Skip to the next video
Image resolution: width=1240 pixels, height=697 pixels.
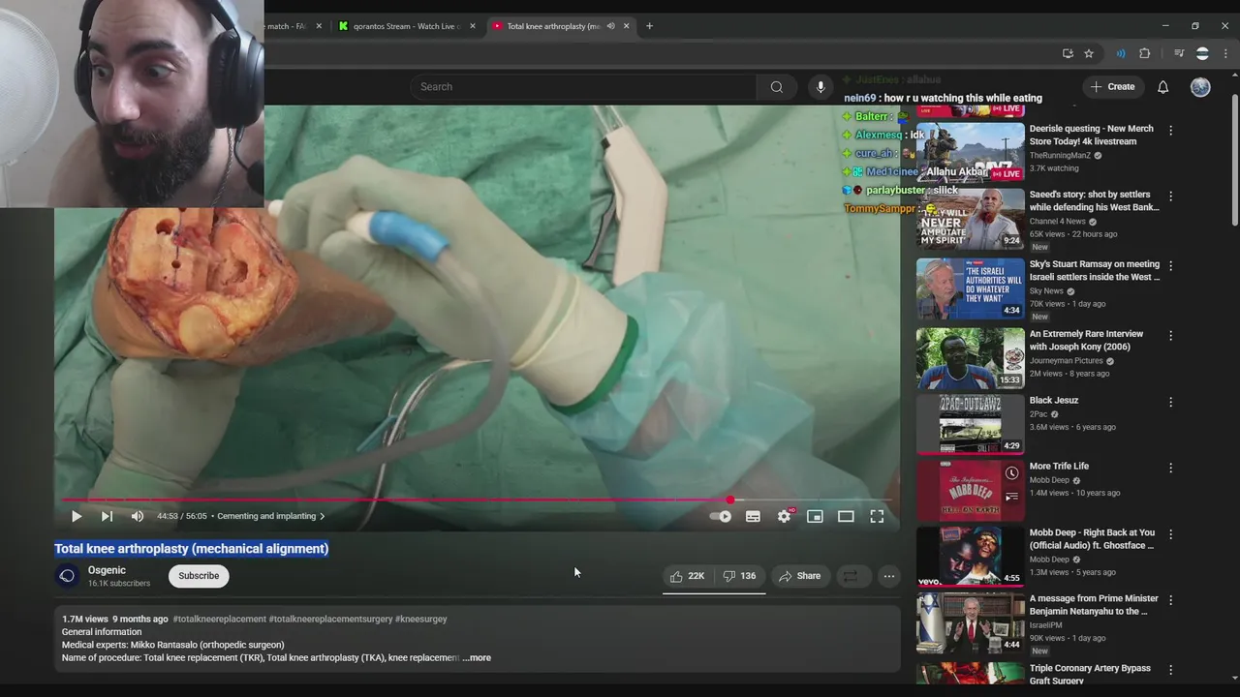pyautogui.click(x=107, y=517)
